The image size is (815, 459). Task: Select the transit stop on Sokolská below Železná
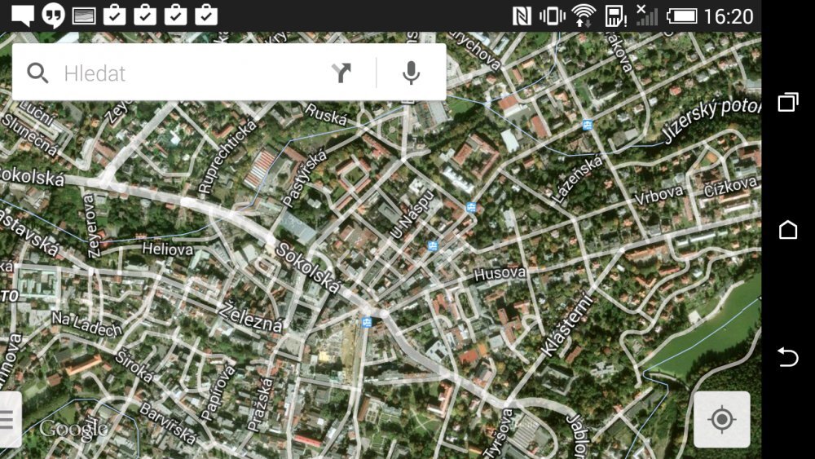pos(367,322)
